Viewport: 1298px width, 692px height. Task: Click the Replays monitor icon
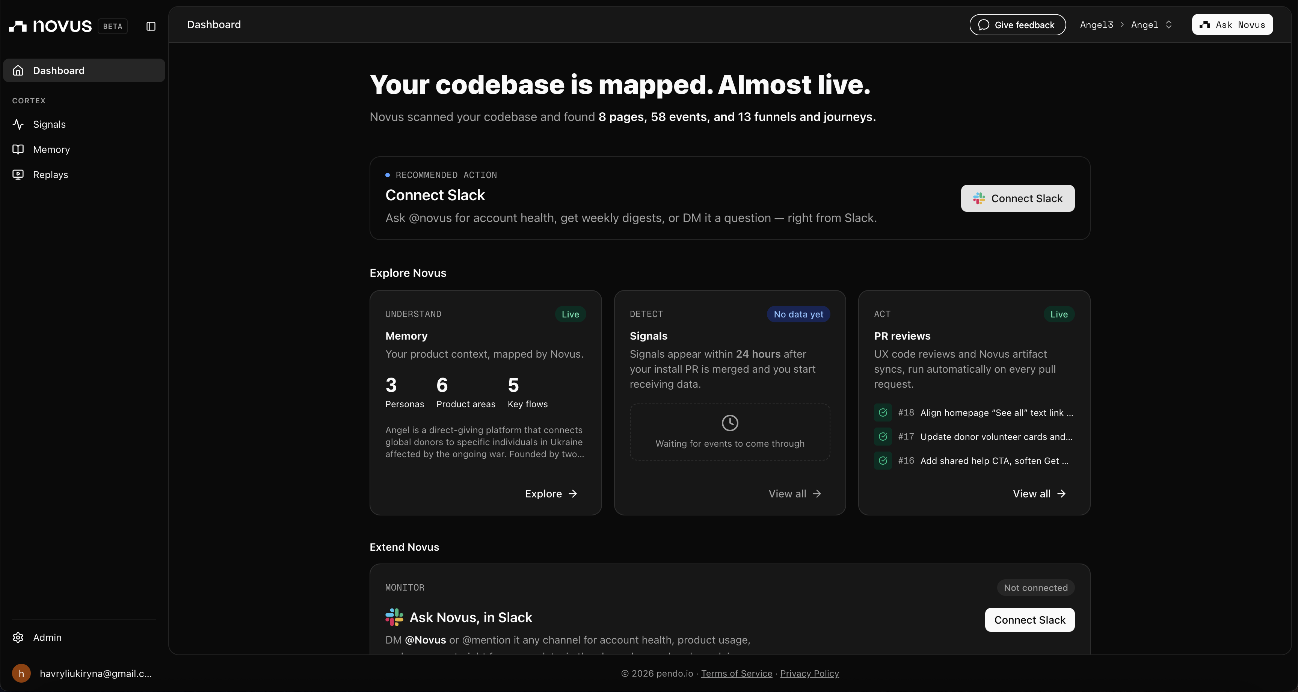[x=18, y=175]
